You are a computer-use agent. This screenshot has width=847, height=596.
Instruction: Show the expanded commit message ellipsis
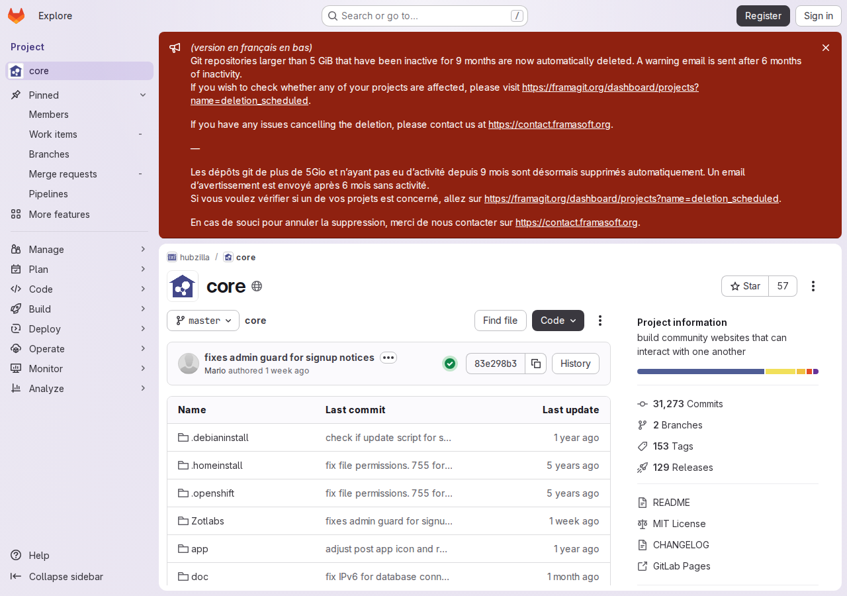coord(388,358)
